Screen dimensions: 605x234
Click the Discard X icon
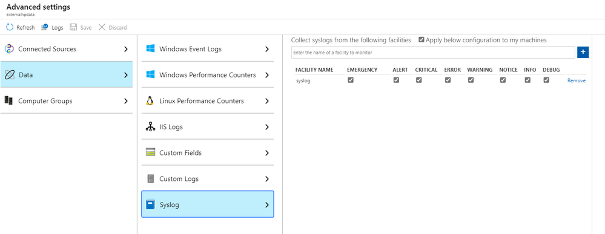tap(102, 27)
